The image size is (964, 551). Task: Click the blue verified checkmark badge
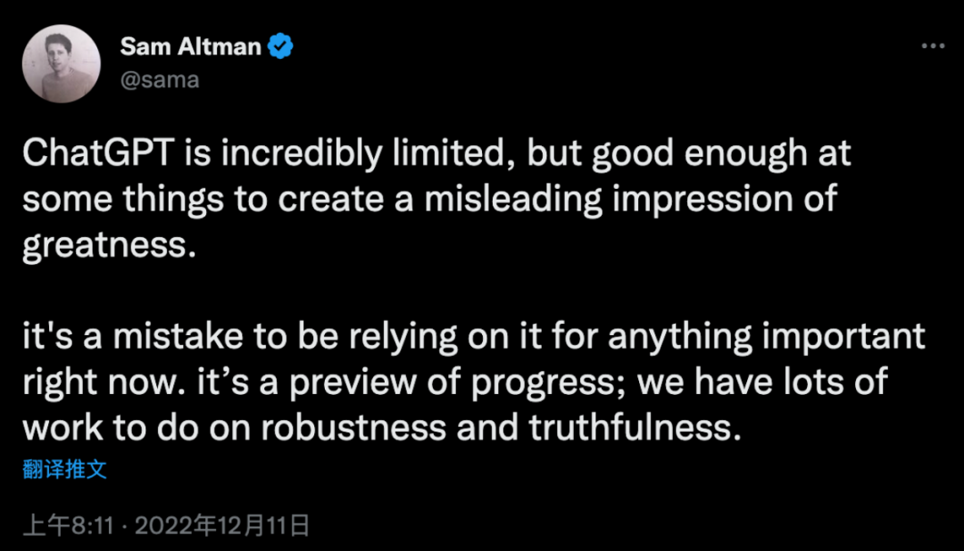[281, 47]
